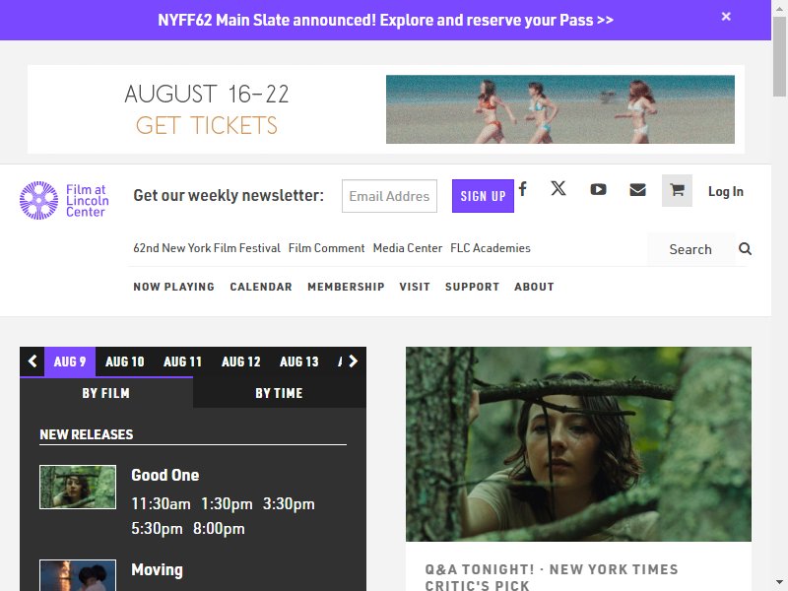This screenshot has height=591, width=788.
Task: Click the beach runners banner image
Action: (x=559, y=109)
